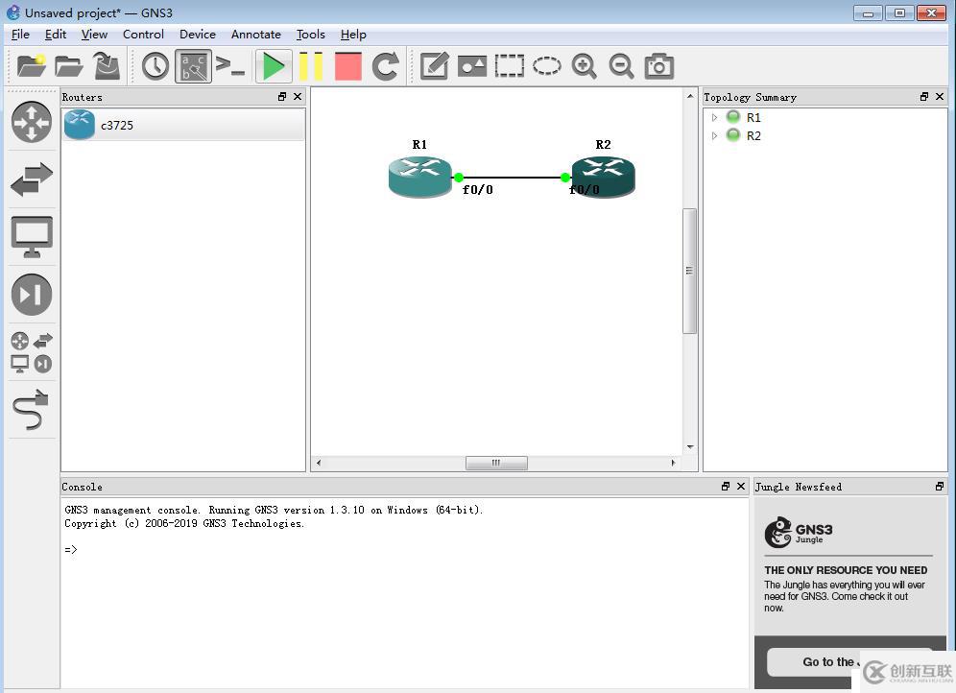
Task: Open console to all devices icon
Action: pos(230,66)
